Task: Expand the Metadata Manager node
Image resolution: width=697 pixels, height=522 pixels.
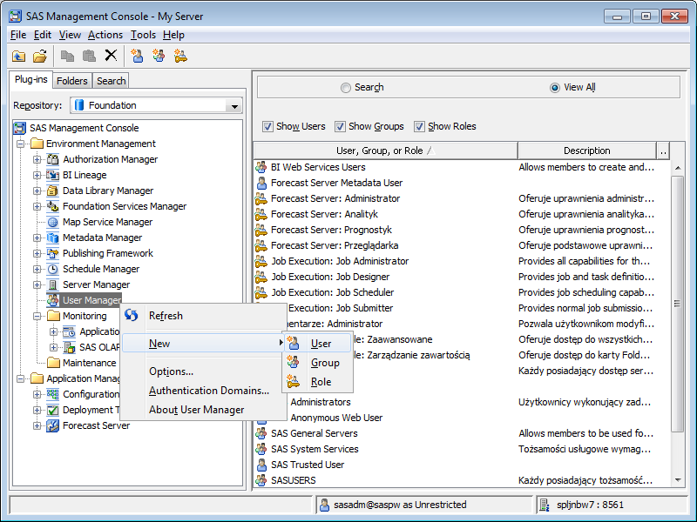Action: (37, 238)
